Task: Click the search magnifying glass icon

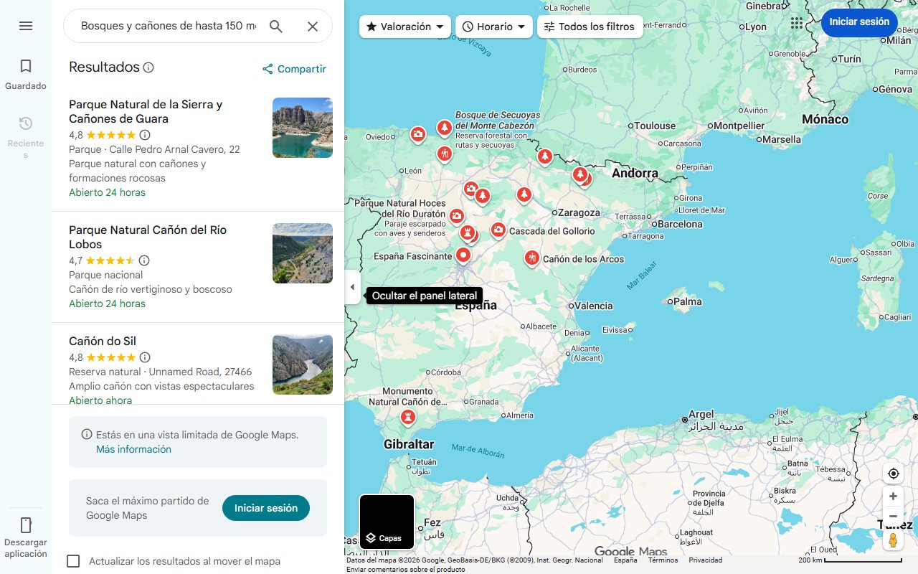Action: pyautogui.click(x=276, y=25)
